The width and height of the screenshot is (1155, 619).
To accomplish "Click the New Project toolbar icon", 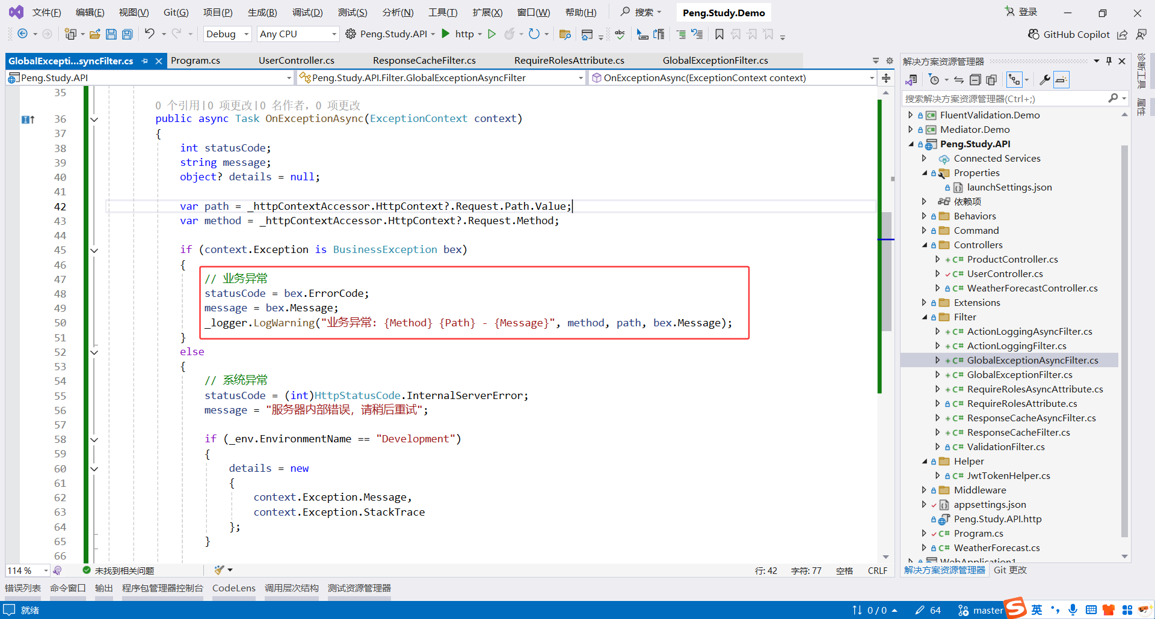I will click(70, 34).
